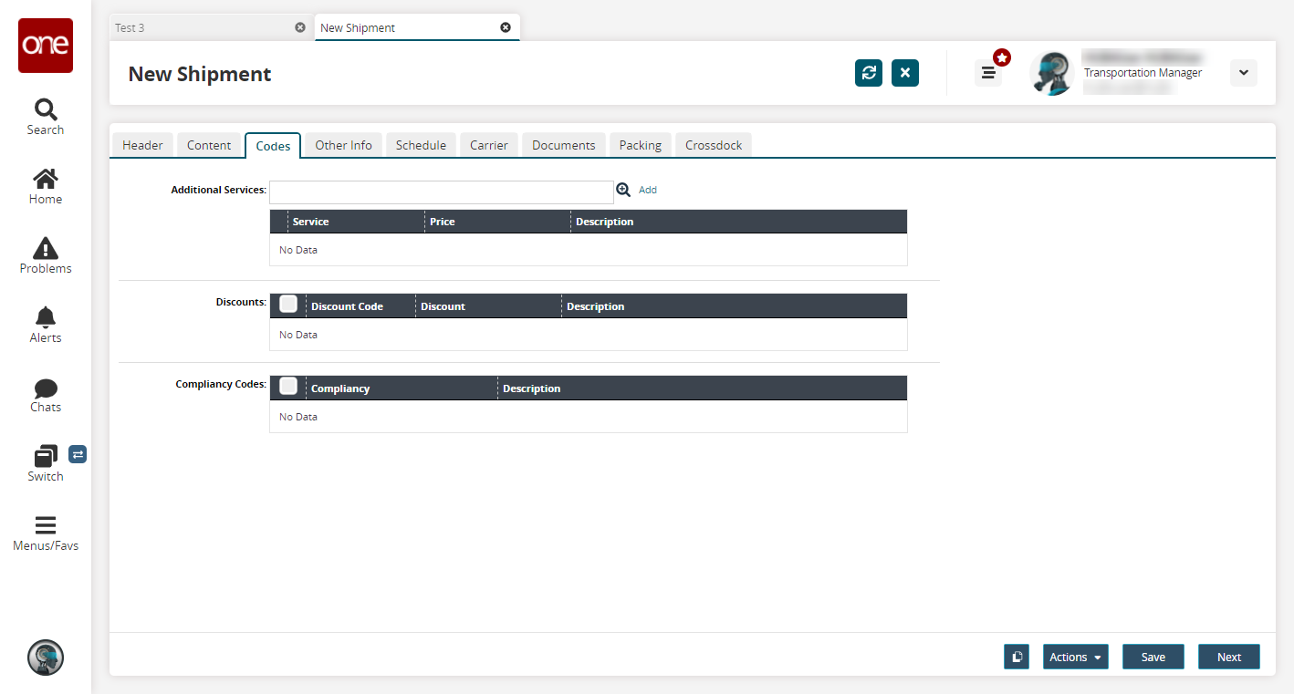Switch to the Packing tab
Viewport: 1294px width, 694px height.
(x=641, y=145)
